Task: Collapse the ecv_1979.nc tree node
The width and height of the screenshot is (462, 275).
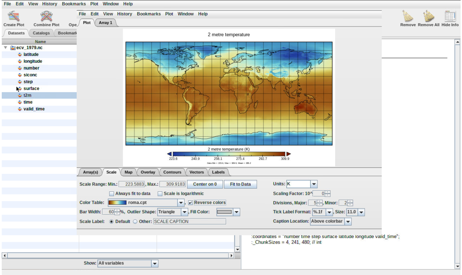Action: (x=6, y=47)
